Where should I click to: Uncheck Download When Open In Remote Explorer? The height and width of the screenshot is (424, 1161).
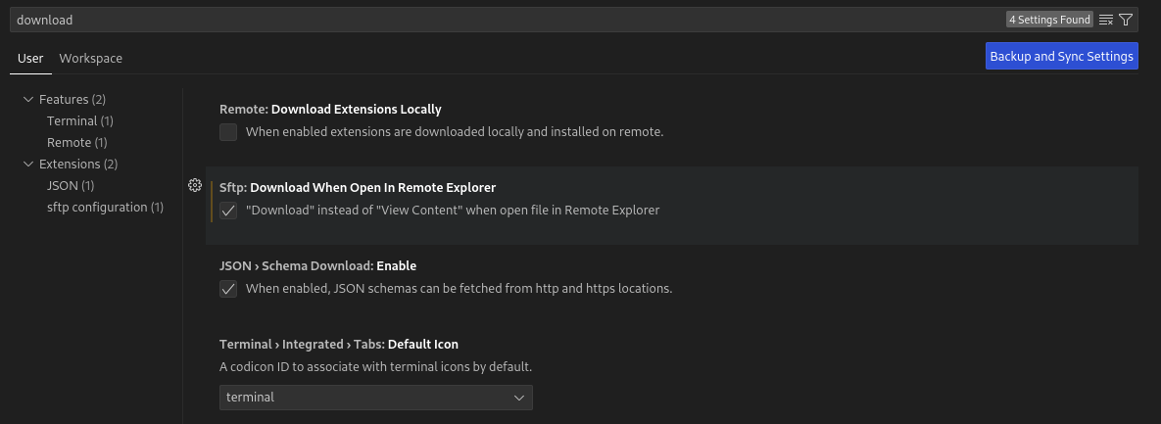(x=228, y=211)
